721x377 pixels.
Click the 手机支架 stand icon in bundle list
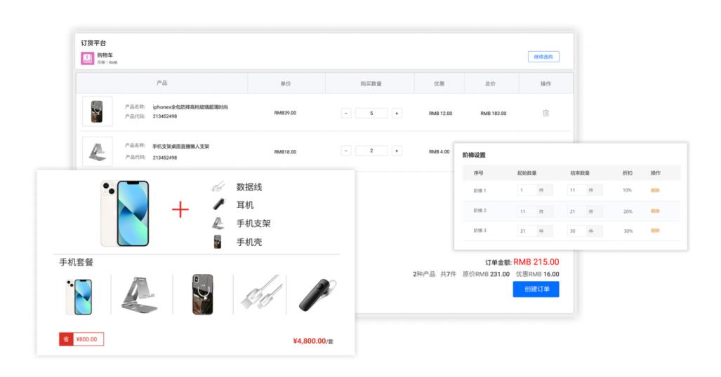click(218, 223)
